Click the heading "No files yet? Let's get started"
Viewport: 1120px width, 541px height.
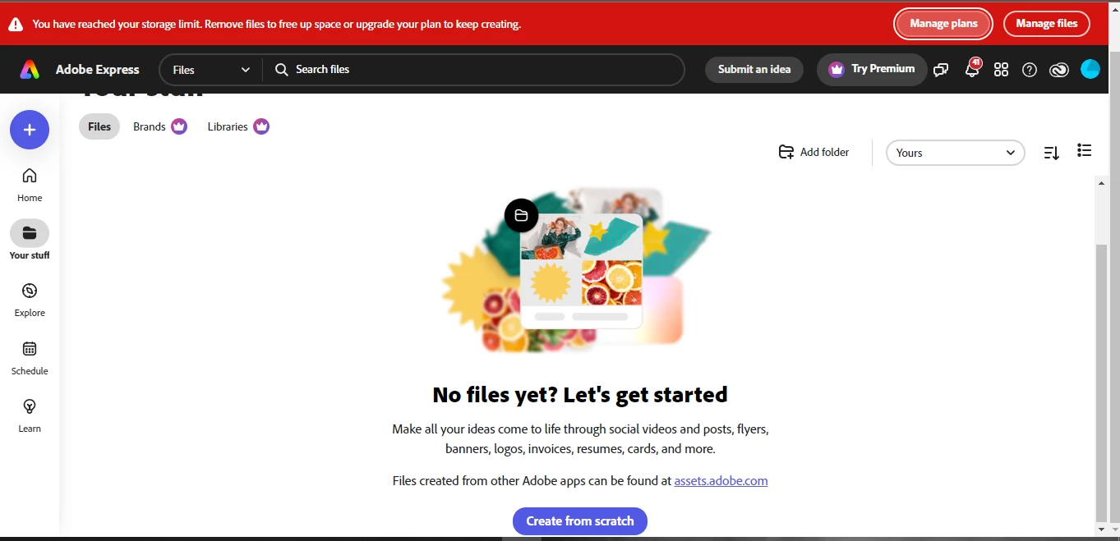pos(580,395)
